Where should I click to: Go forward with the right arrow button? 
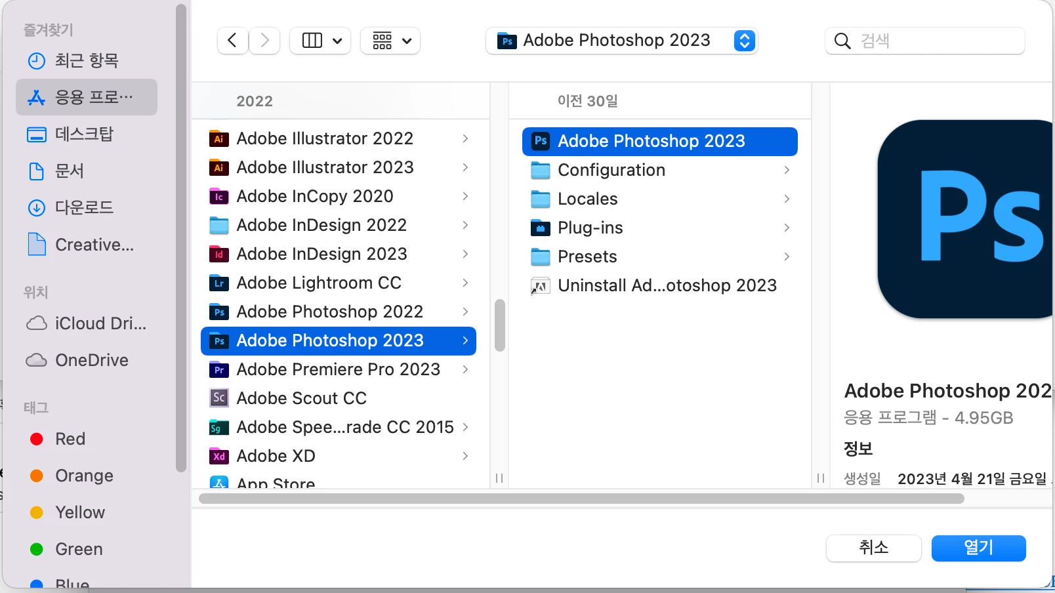pyautogui.click(x=264, y=41)
